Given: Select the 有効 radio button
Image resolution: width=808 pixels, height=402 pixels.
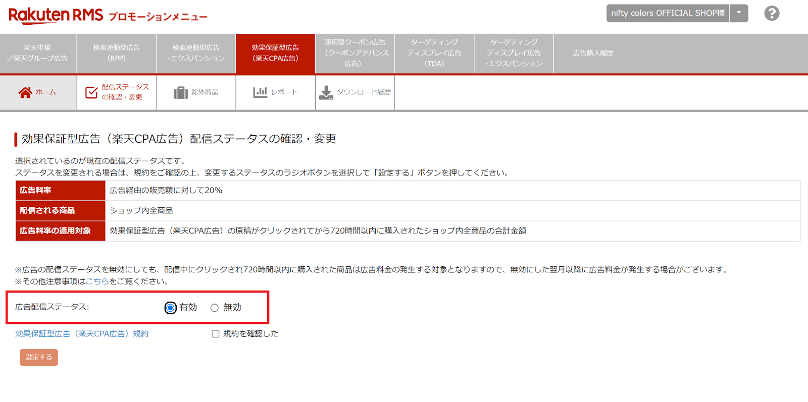Looking at the screenshot, I should pyautogui.click(x=171, y=308).
